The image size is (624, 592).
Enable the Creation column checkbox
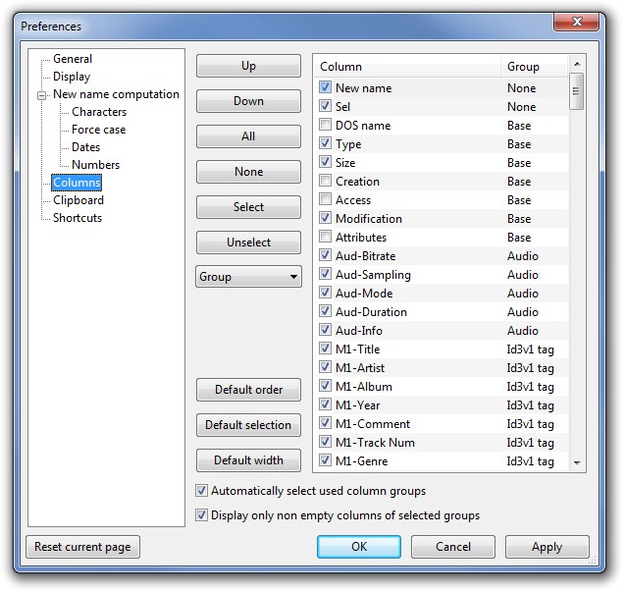coord(325,181)
